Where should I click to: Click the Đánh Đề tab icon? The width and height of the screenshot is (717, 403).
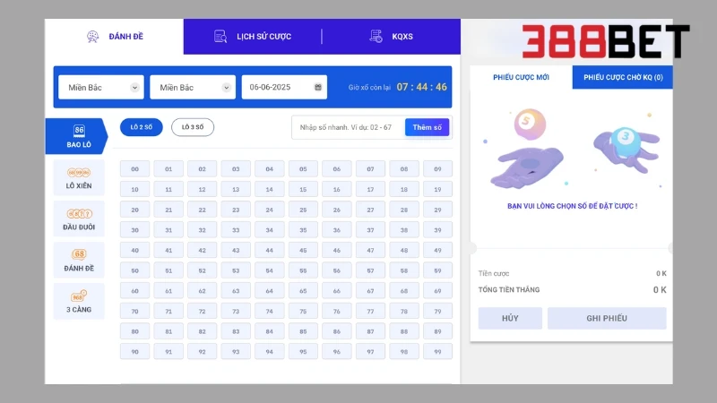click(92, 37)
